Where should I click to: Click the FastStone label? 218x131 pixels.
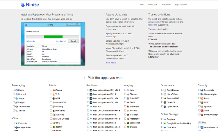[135, 119]
